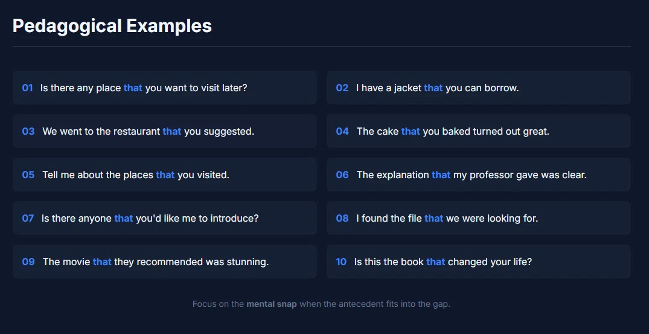The image size is (649, 334).
Task: Select the file we were looking for card
Action: [479, 218]
